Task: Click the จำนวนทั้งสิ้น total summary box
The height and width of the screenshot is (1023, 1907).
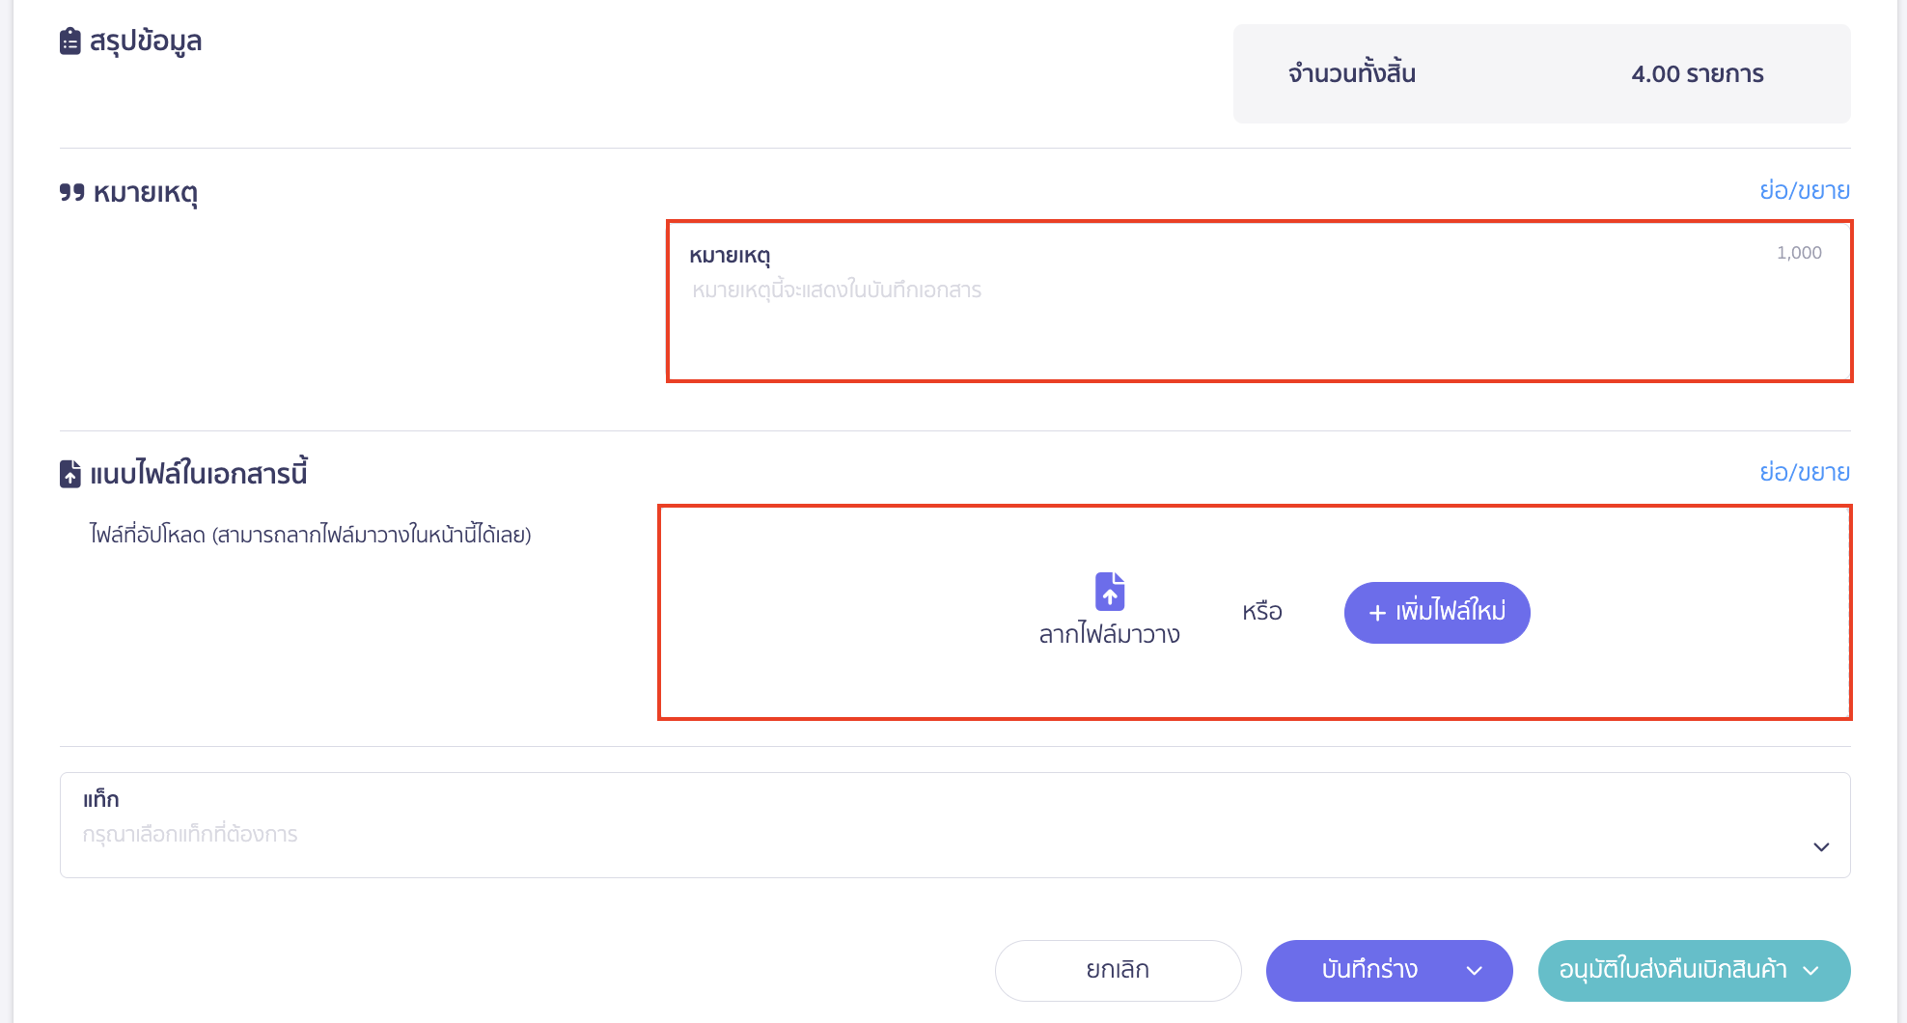Action: click(1541, 74)
